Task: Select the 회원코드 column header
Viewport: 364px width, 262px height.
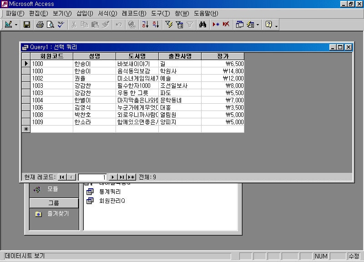Action: click(x=52, y=56)
